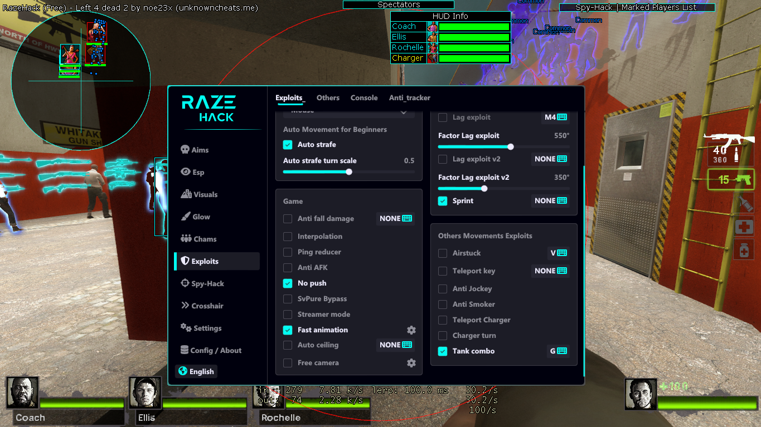Screen dimensions: 761x427
Task: Click the pills slot icon in game HUD
Action: coord(744,250)
